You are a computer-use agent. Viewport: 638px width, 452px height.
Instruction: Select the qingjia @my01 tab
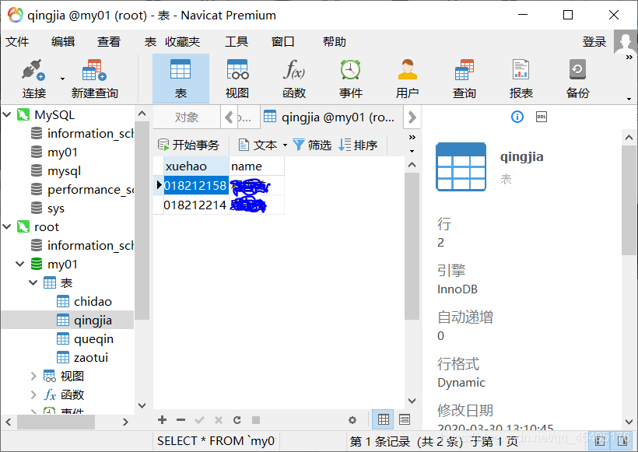pyautogui.click(x=331, y=117)
